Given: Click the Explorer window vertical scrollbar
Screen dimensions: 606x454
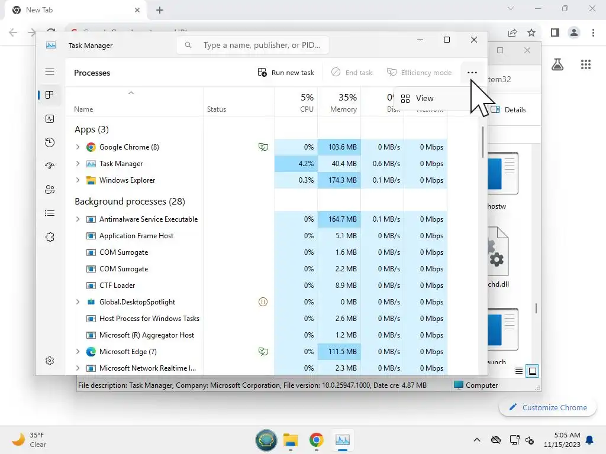Looking at the screenshot, I should pyautogui.click(x=536, y=309).
